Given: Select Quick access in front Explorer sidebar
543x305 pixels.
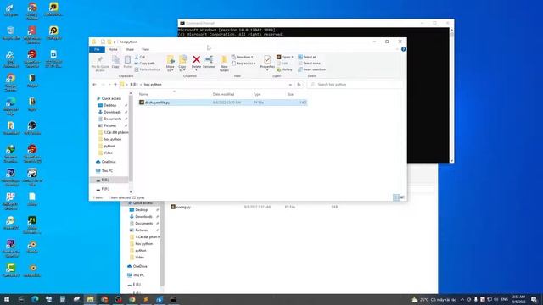Looking at the screenshot, I should (109, 98).
